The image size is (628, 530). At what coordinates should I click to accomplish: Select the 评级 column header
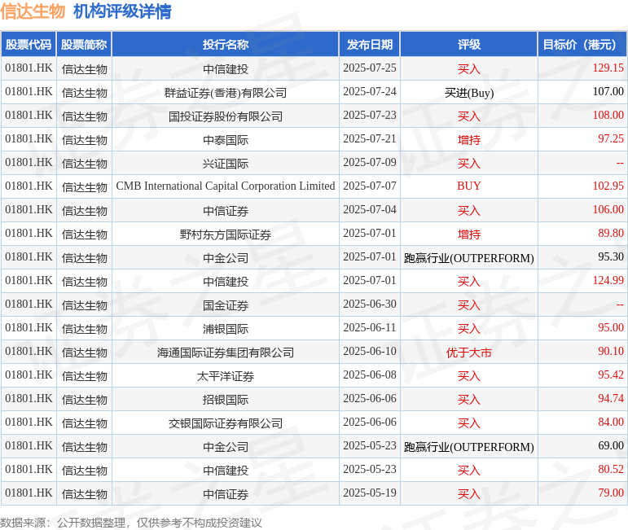469,45
